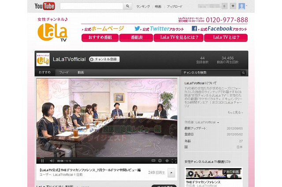Enter fullscreen mode in player

click(x=174, y=161)
